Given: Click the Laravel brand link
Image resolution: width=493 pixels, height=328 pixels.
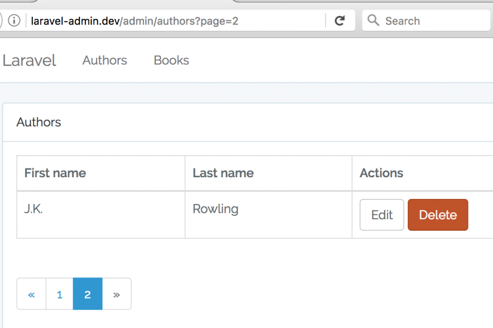Looking at the screenshot, I should tap(29, 60).
